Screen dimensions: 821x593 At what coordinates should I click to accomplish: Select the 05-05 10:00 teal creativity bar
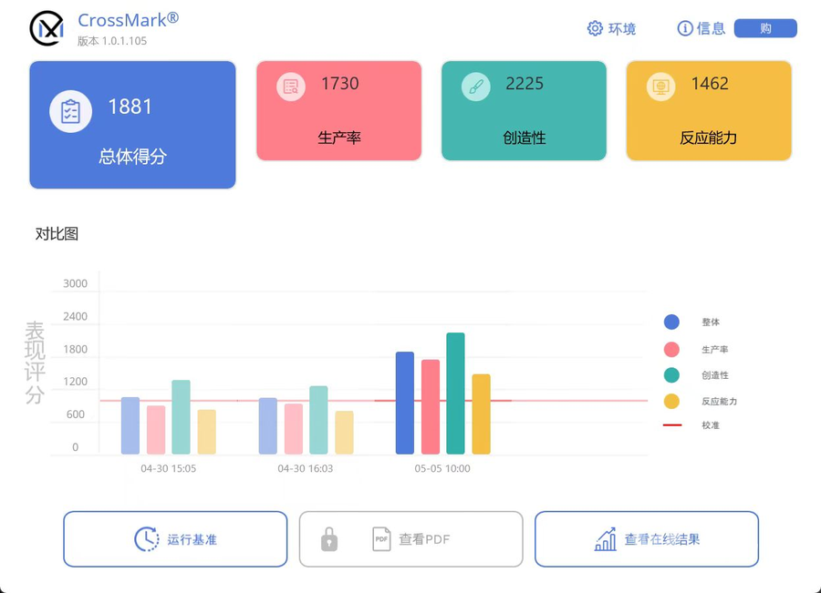455,394
